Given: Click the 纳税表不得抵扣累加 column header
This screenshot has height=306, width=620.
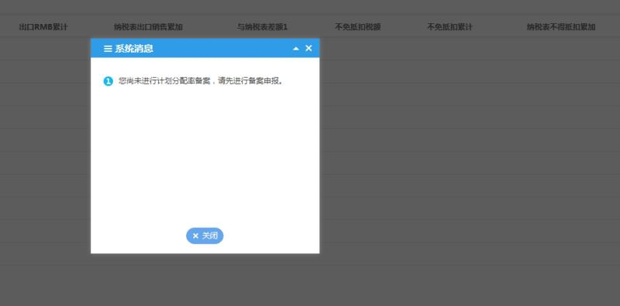Looking at the screenshot, I should [561, 27].
